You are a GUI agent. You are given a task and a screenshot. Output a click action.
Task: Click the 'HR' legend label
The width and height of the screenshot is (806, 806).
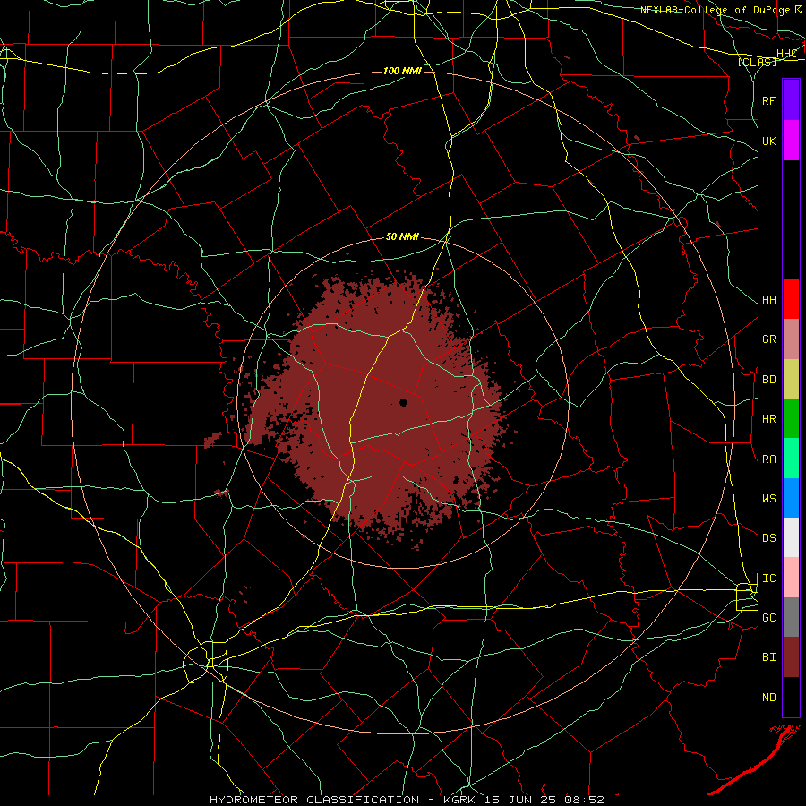[768, 419]
